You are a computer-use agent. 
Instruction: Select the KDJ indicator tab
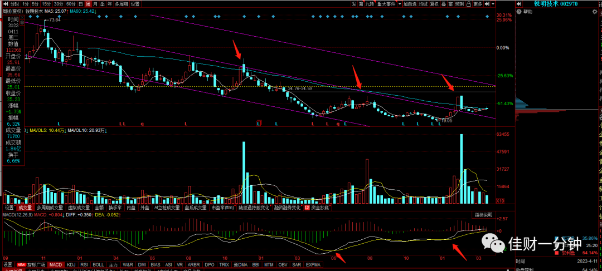(x=71, y=264)
